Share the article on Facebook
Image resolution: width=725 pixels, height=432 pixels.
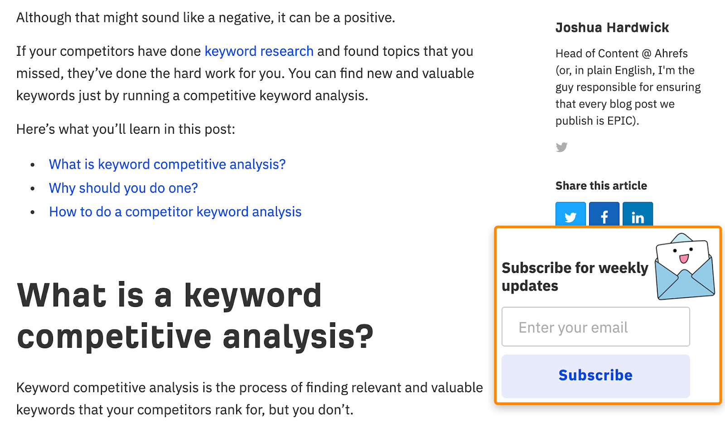coord(604,215)
